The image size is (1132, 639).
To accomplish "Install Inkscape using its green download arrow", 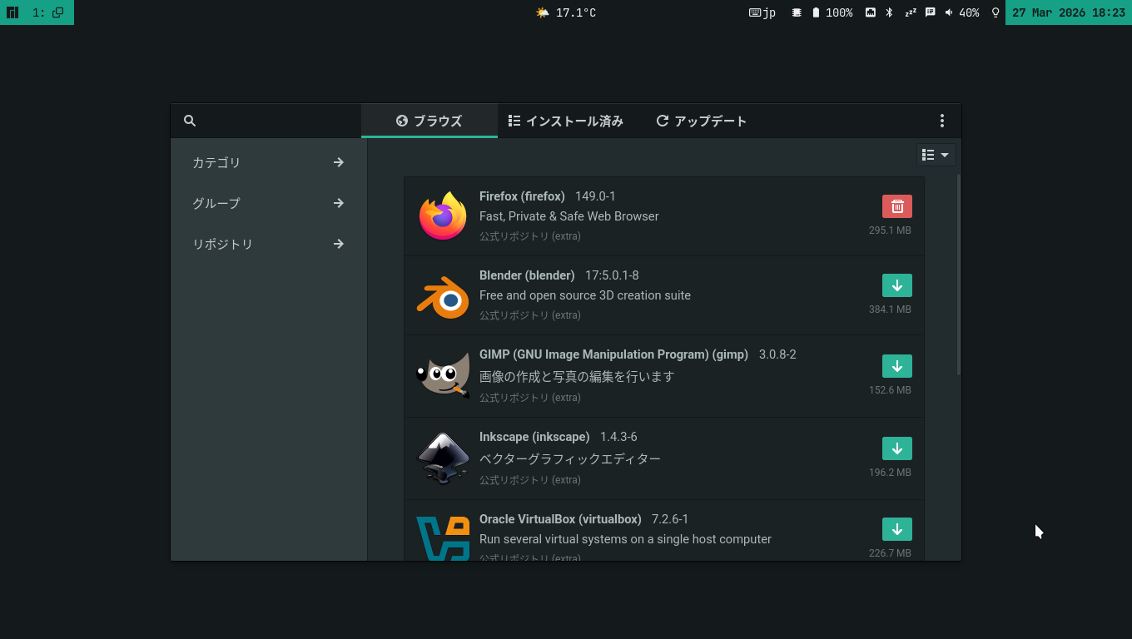I will [897, 448].
